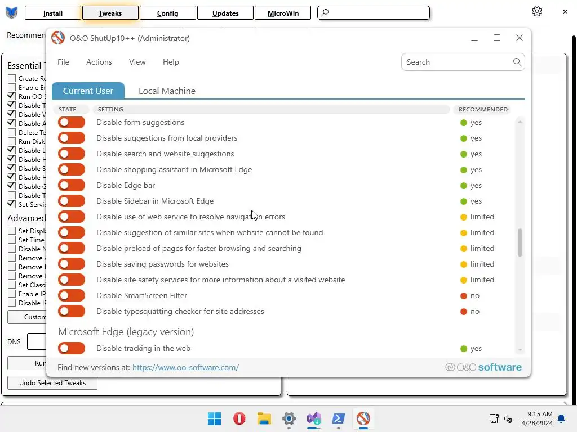Click the magnifier icon in WinUtil search box
577x432 pixels.
[325, 12]
